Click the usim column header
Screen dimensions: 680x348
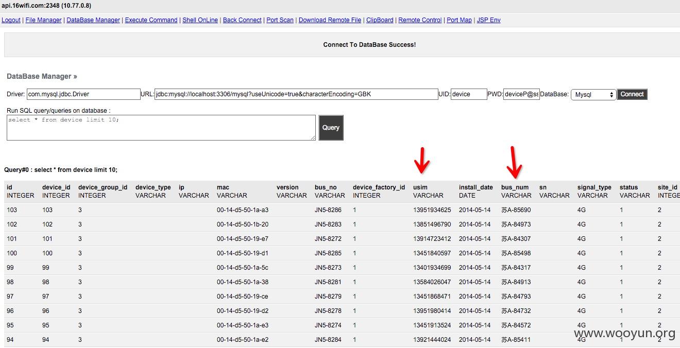420,187
